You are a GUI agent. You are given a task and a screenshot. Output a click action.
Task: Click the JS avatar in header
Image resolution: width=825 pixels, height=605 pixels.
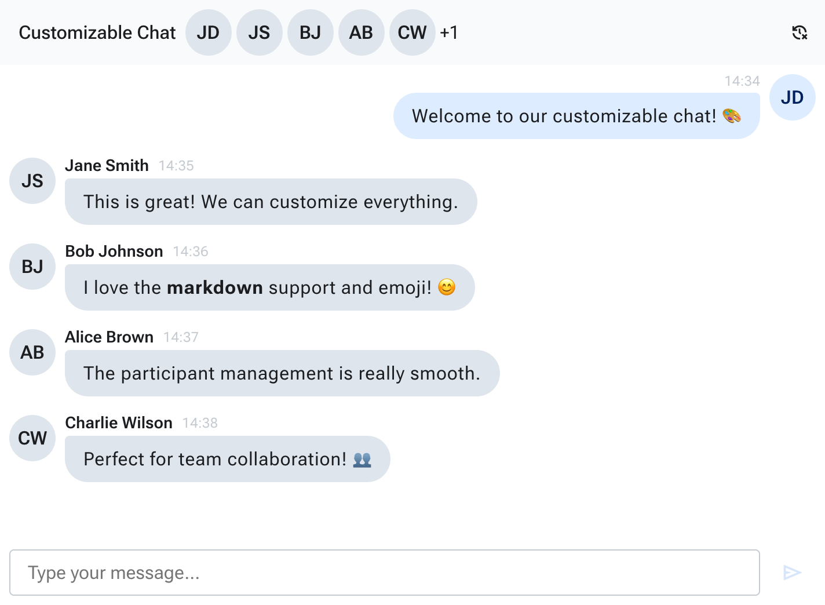coord(259,32)
